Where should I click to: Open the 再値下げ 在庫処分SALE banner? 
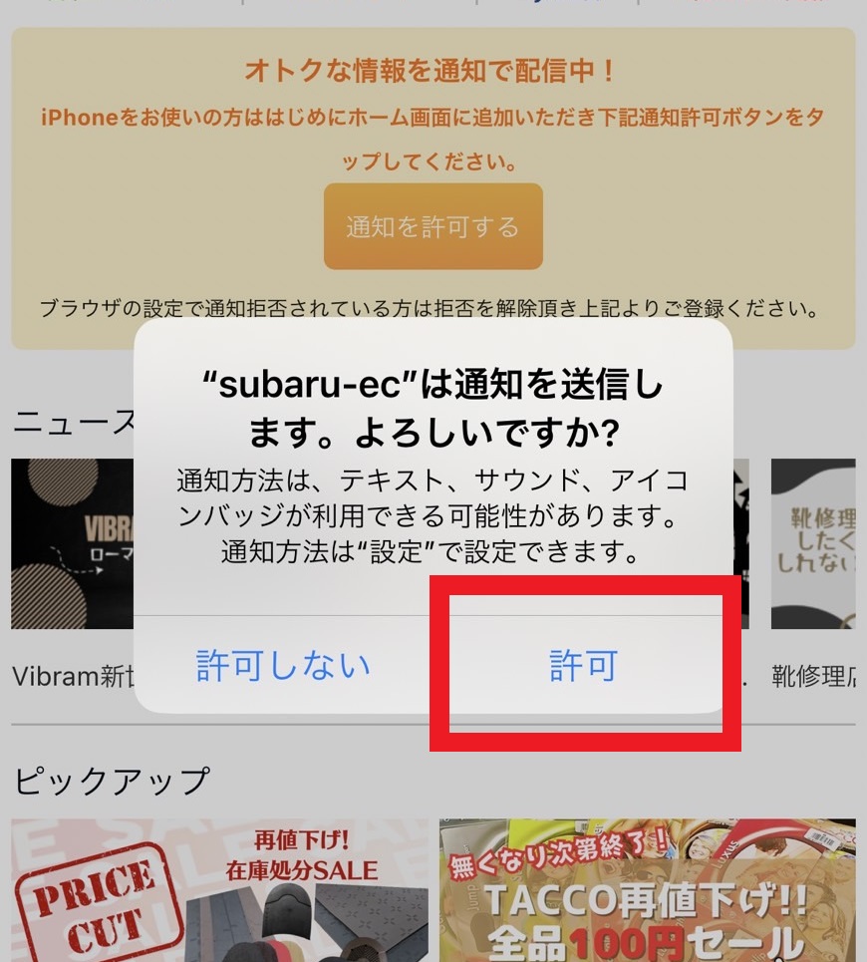pyautogui.click(x=219, y=890)
